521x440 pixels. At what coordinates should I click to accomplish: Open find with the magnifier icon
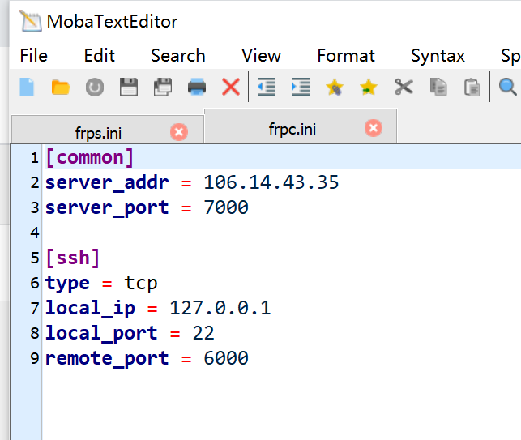click(x=508, y=87)
